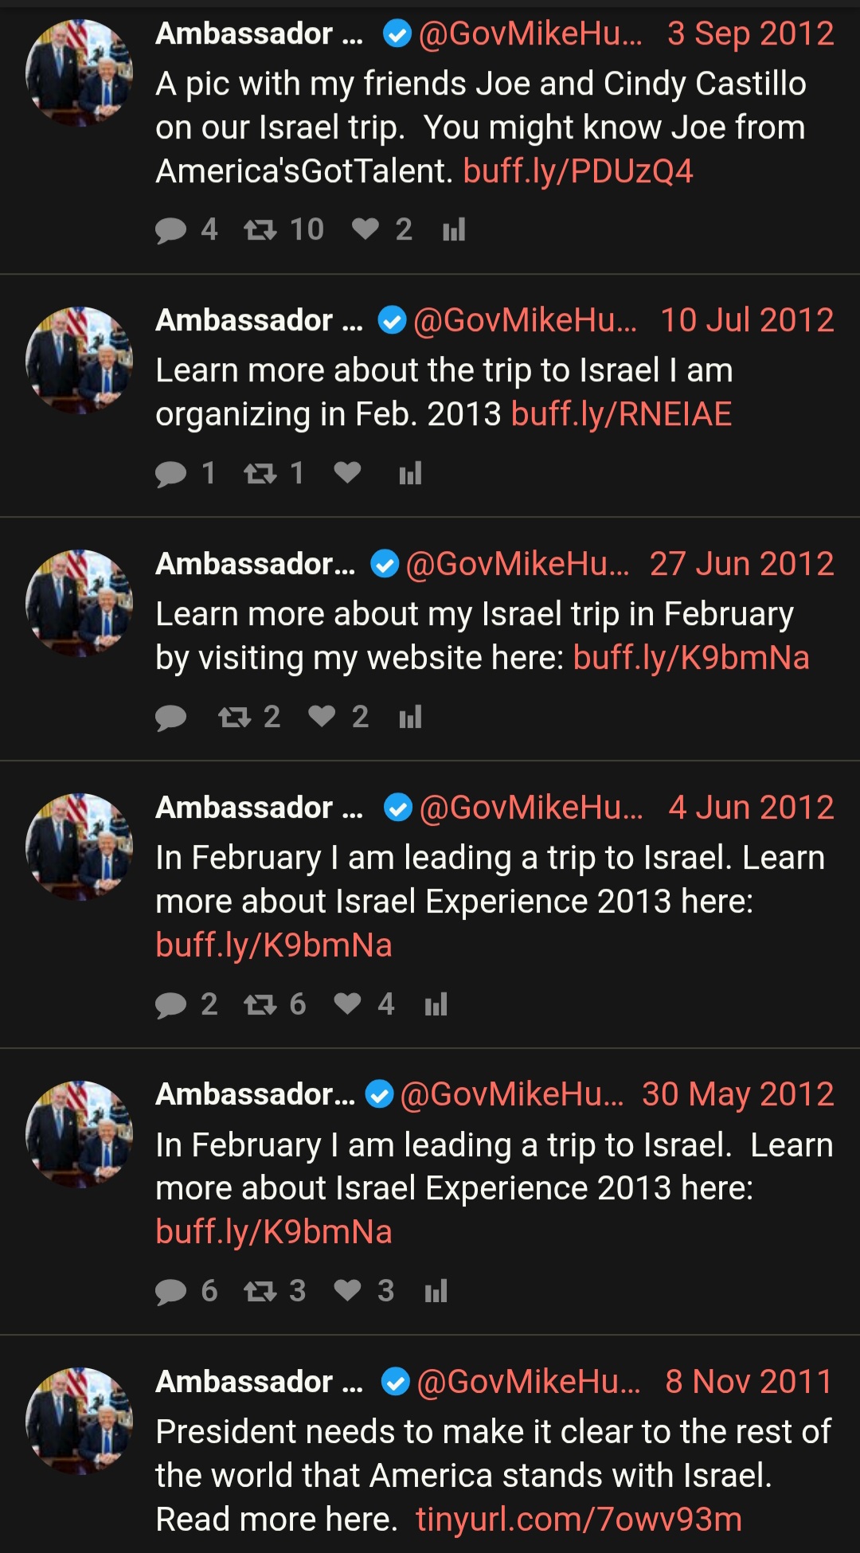Open buff.ly/K9bmNa link in 27 Jun tweet
The width and height of the screenshot is (860, 1553).
[x=691, y=658]
